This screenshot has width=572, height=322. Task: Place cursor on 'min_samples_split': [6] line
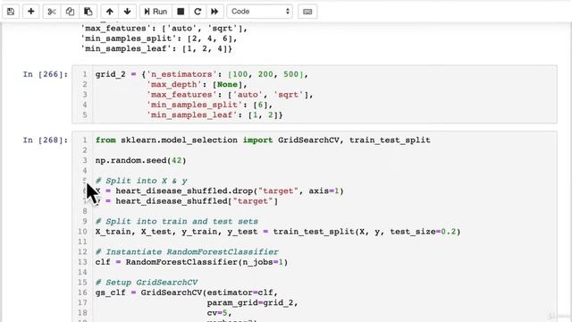(x=210, y=106)
